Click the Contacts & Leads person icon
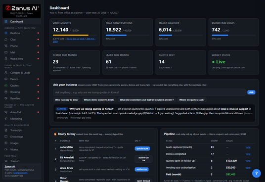 (x=6, y=73)
